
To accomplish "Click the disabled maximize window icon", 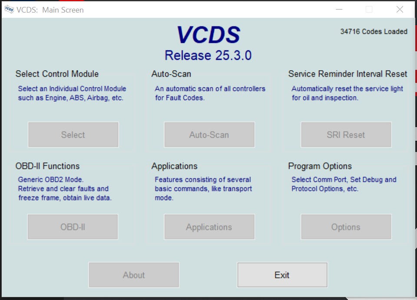I will [x=369, y=10].
